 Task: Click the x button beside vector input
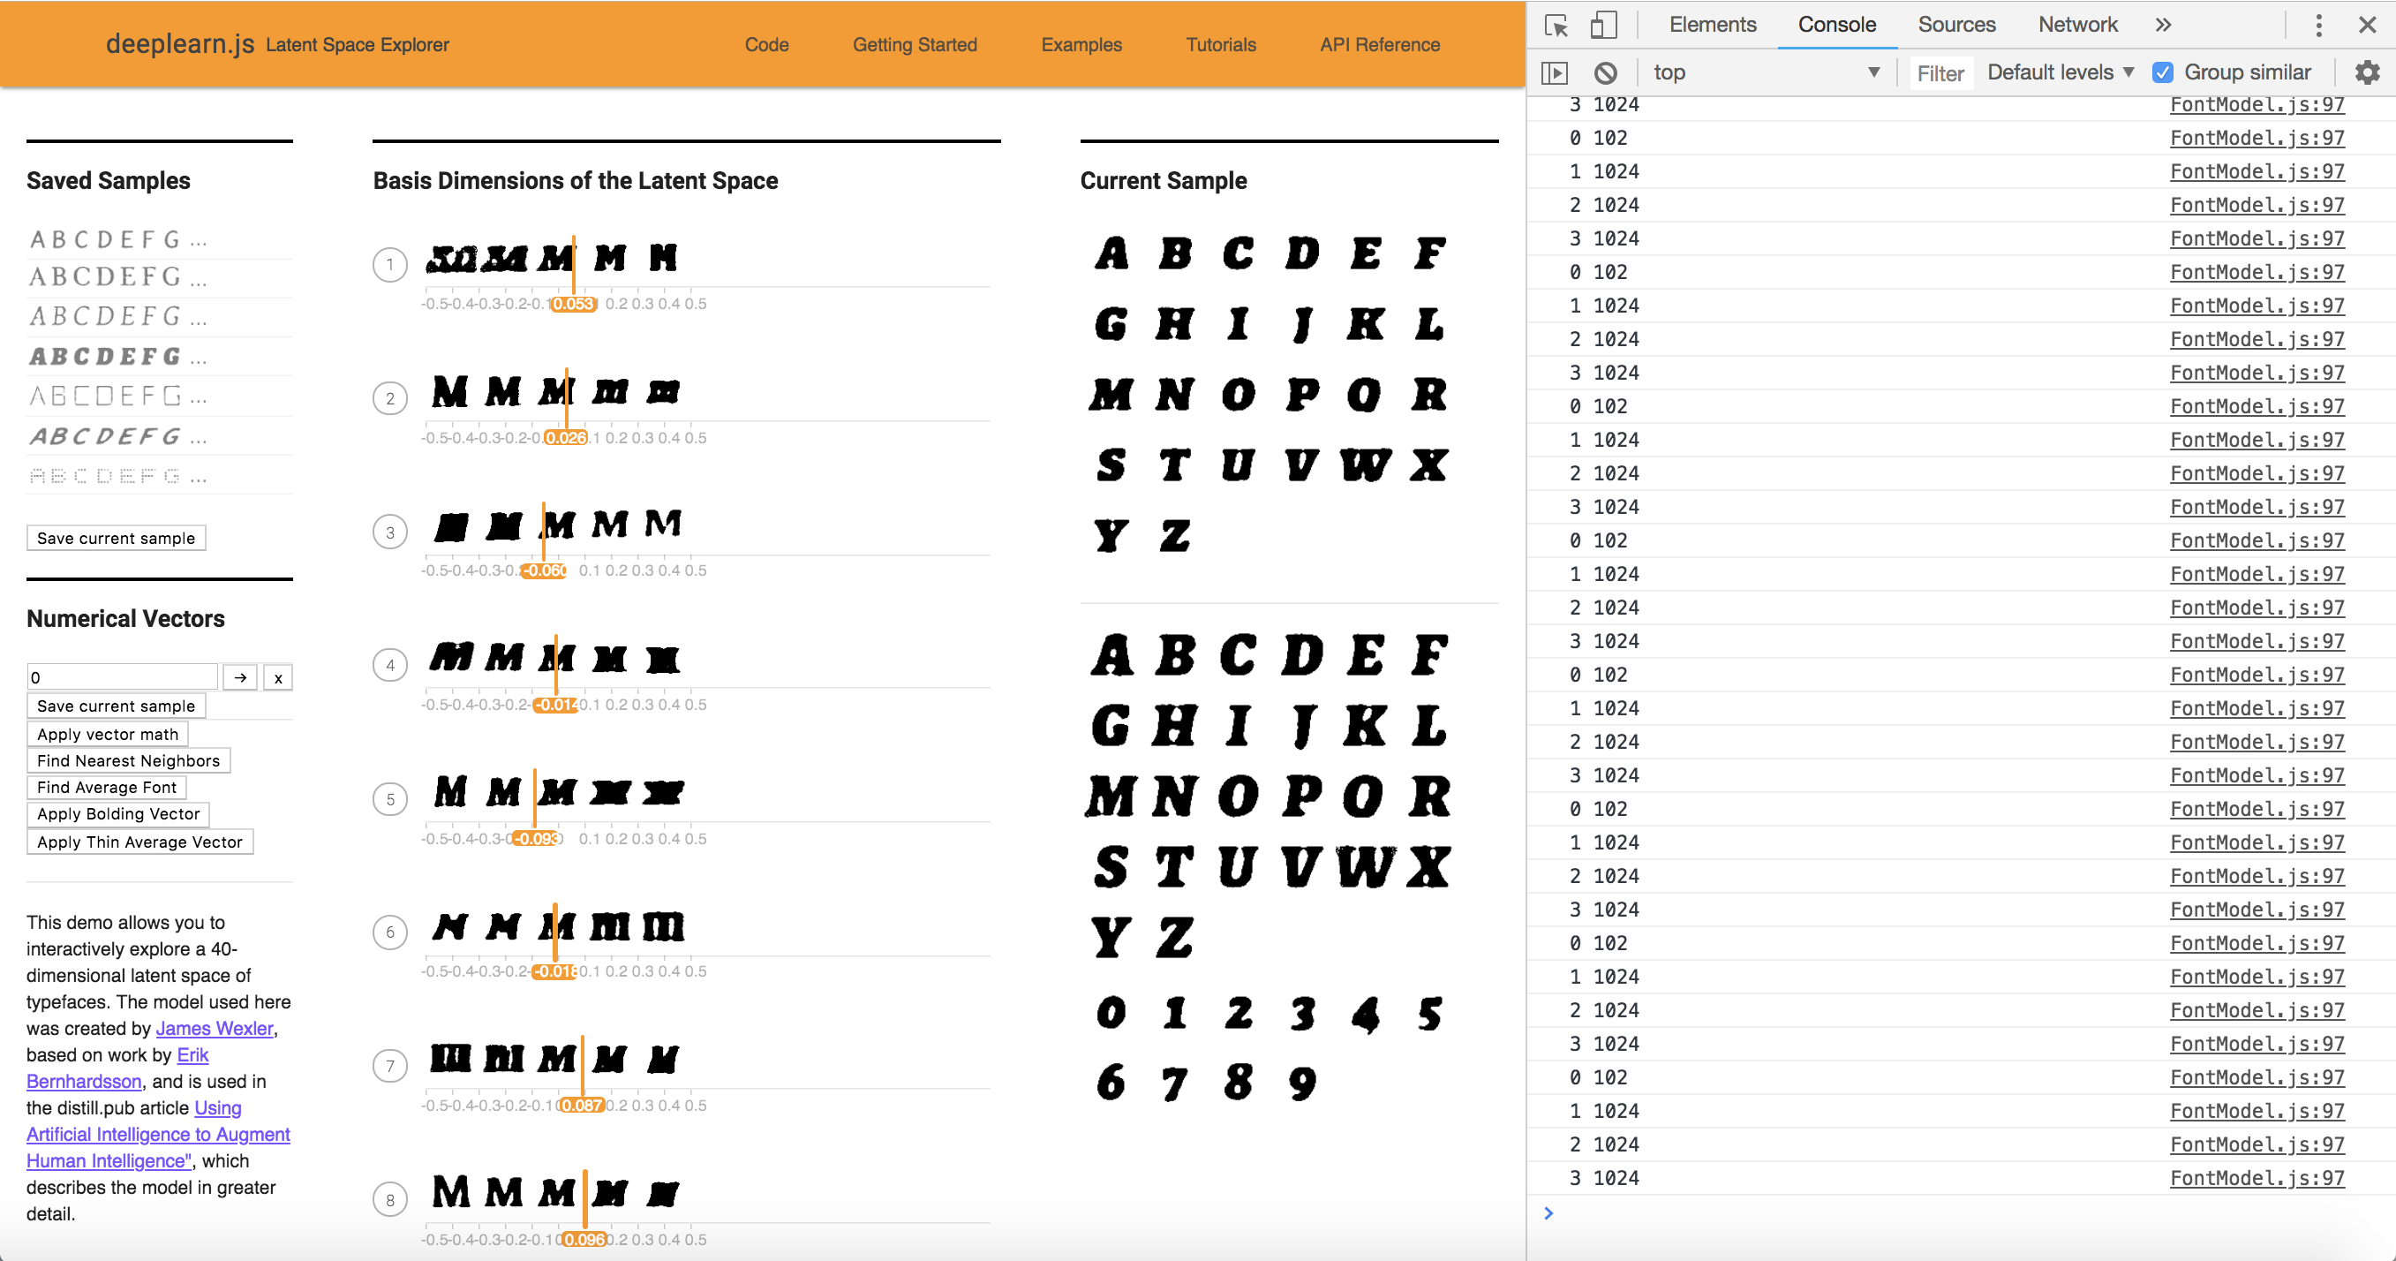(x=278, y=677)
